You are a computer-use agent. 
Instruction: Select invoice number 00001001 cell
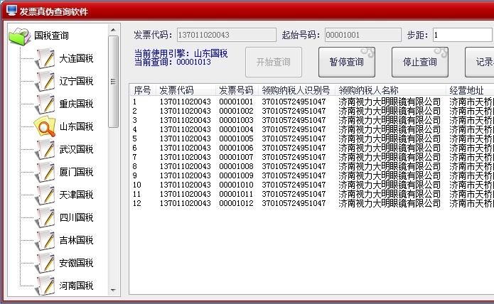[x=236, y=102]
